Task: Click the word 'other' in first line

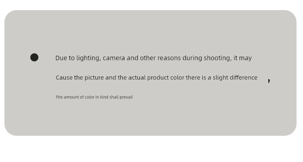Action: pyautogui.click(x=148, y=58)
